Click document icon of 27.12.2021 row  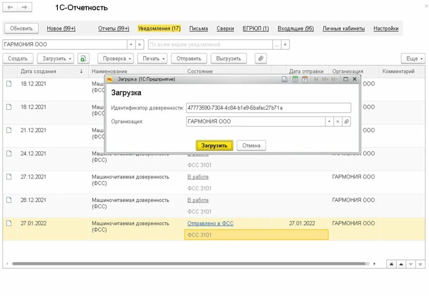click(x=9, y=177)
